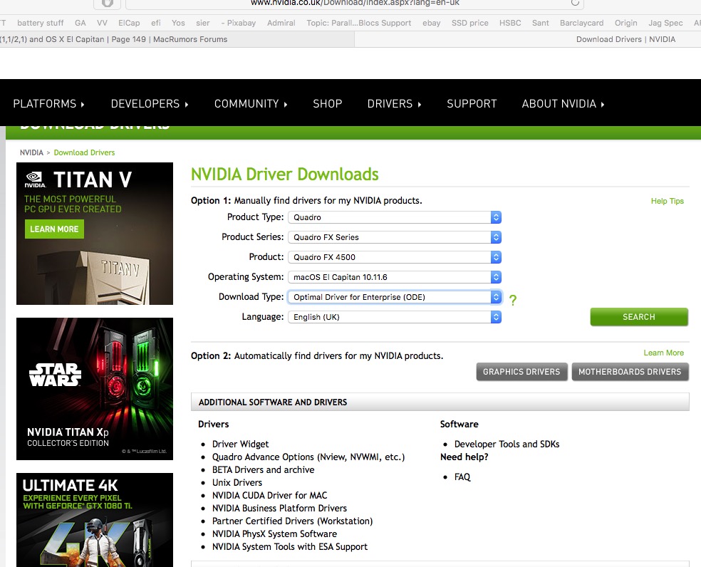This screenshot has width=701, height=567.
Task: Open the battery stuff bookmark
Action: point(40,23)
